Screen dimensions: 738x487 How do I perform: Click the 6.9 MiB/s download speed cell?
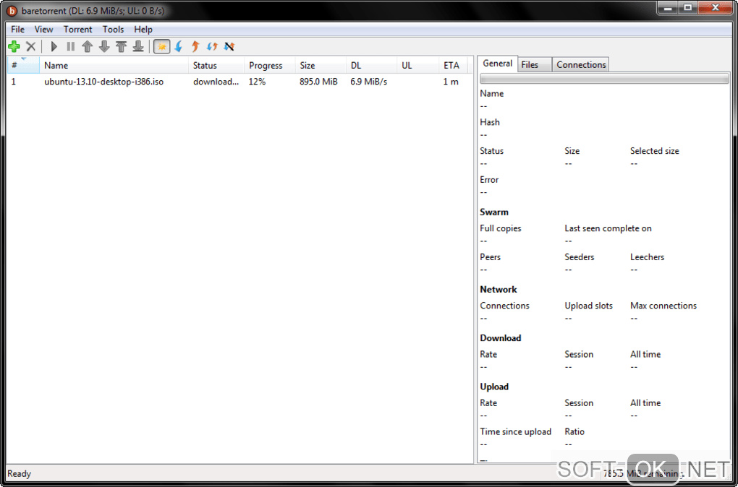point(368,82)
